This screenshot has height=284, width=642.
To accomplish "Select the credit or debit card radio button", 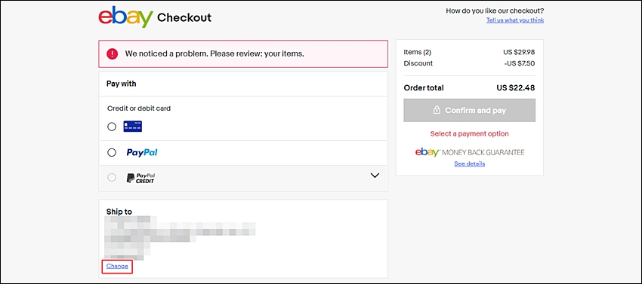I will coord(112,127).
